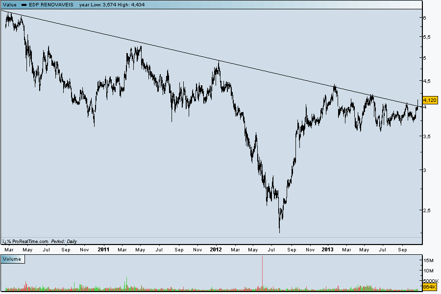Click the 2011 year label on time axis
The height and width of the screenshot is (294, 441).
coord(103,249)
